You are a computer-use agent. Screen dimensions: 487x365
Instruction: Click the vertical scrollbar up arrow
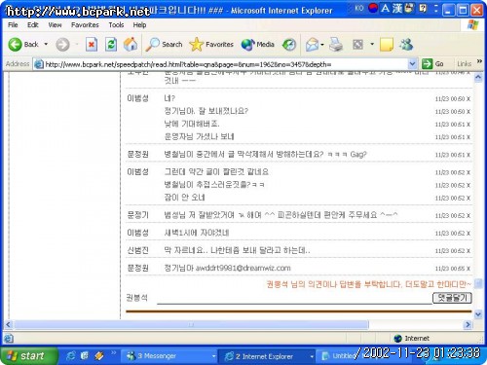point(478,78)
